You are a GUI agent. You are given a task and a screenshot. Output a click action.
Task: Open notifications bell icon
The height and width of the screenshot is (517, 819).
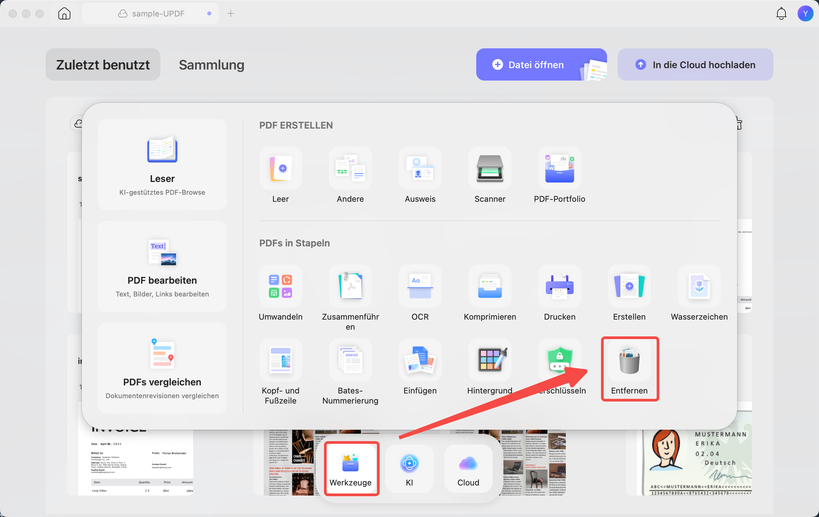click(781, 14)
